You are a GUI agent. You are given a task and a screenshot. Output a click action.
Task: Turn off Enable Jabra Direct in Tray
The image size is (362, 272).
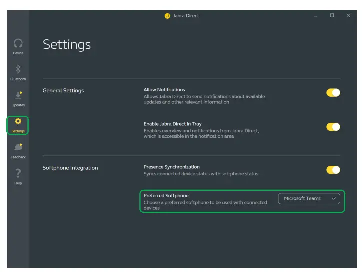(333, 127)
